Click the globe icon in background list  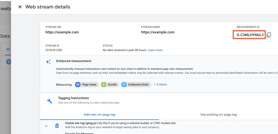coord(9,62)
